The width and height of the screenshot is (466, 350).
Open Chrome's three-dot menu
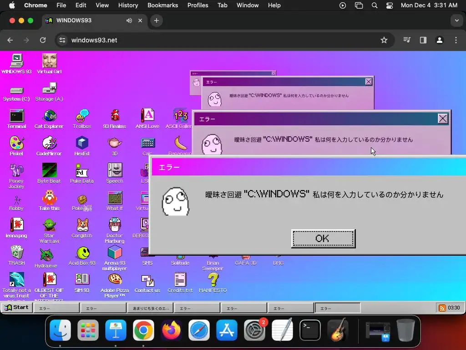[456, 40]
